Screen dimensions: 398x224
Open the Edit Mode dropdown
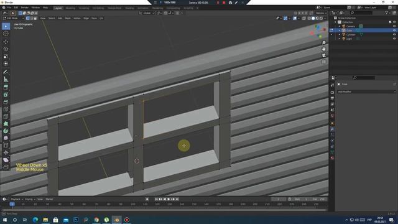coord(14,18)
